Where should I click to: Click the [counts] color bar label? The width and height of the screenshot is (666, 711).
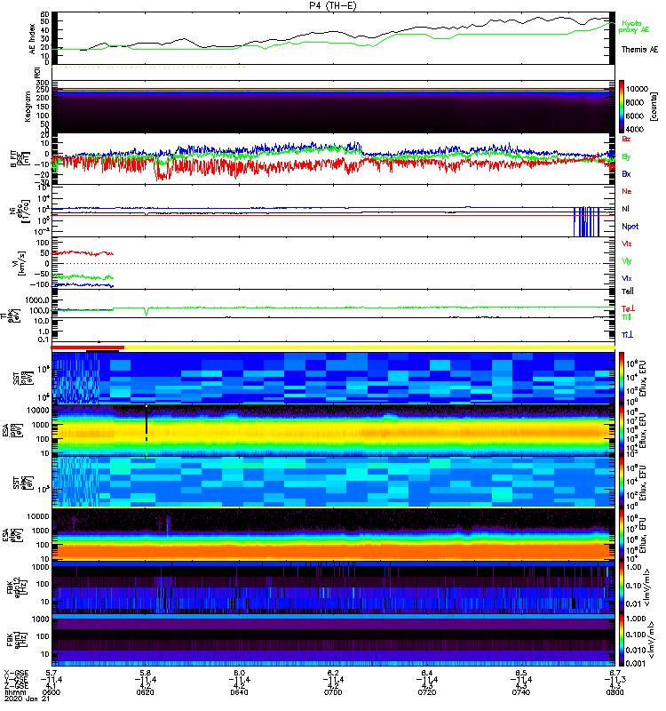click(654, 107)
